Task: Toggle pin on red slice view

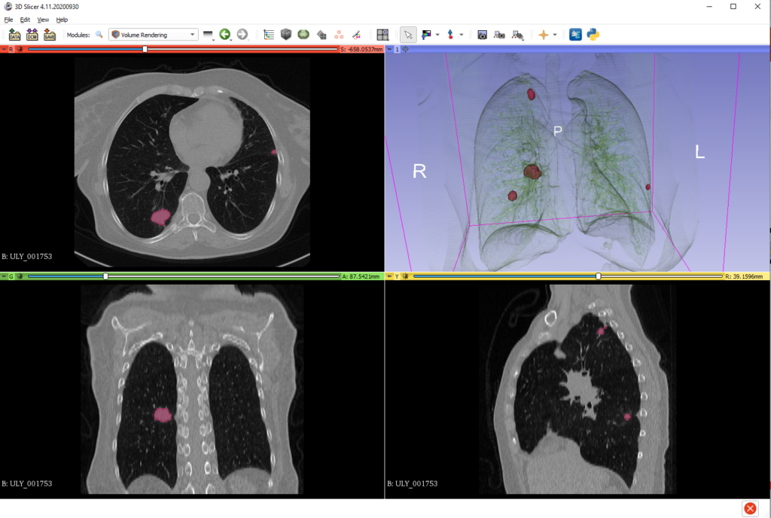Action: coord(4,49)
